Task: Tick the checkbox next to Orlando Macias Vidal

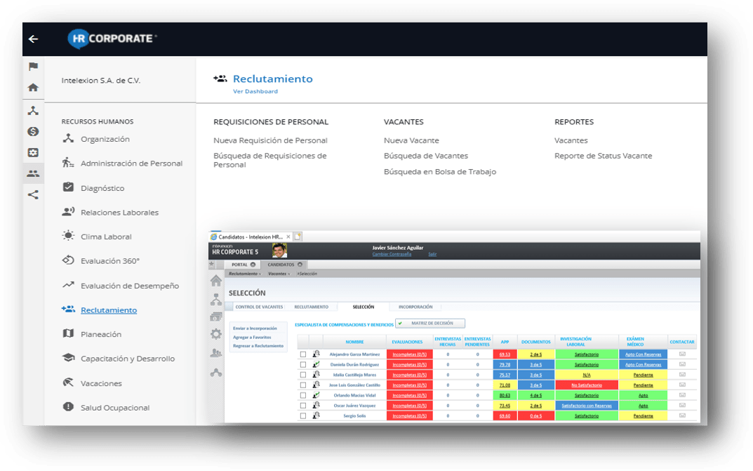Action: click(x=303, y=395)
